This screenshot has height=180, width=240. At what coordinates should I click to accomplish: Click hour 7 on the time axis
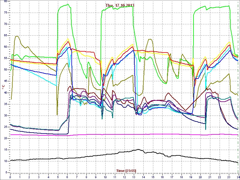(x=77, y=177)
